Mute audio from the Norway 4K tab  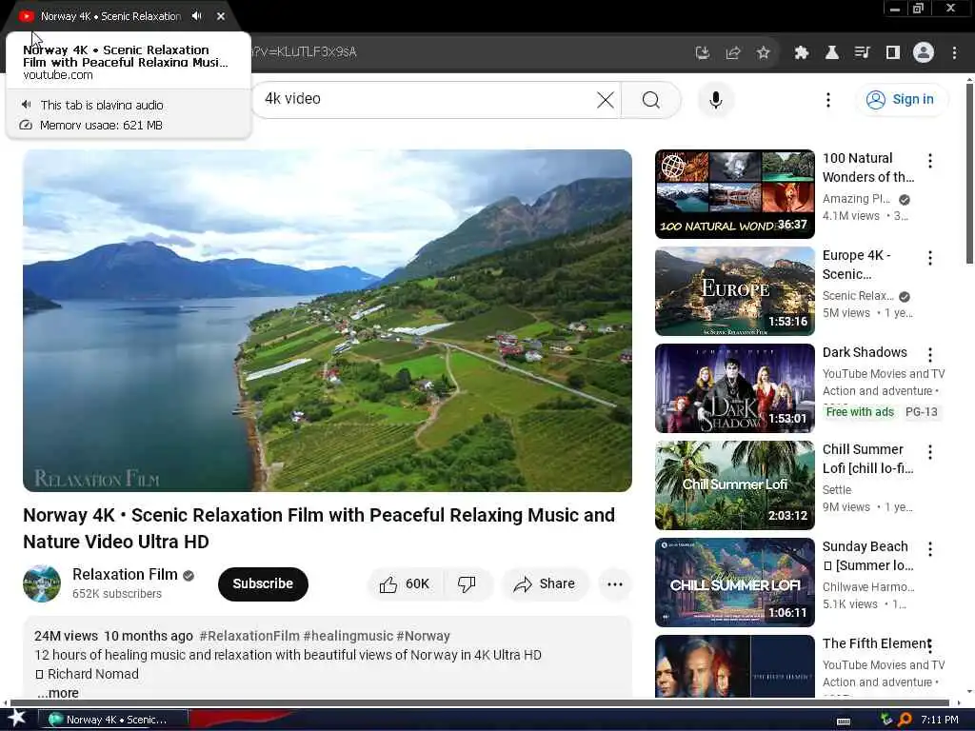(x=196, y=16)
